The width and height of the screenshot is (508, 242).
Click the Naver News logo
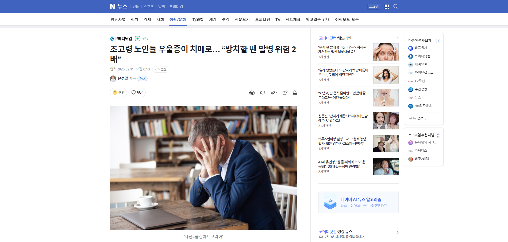(118, 6)
